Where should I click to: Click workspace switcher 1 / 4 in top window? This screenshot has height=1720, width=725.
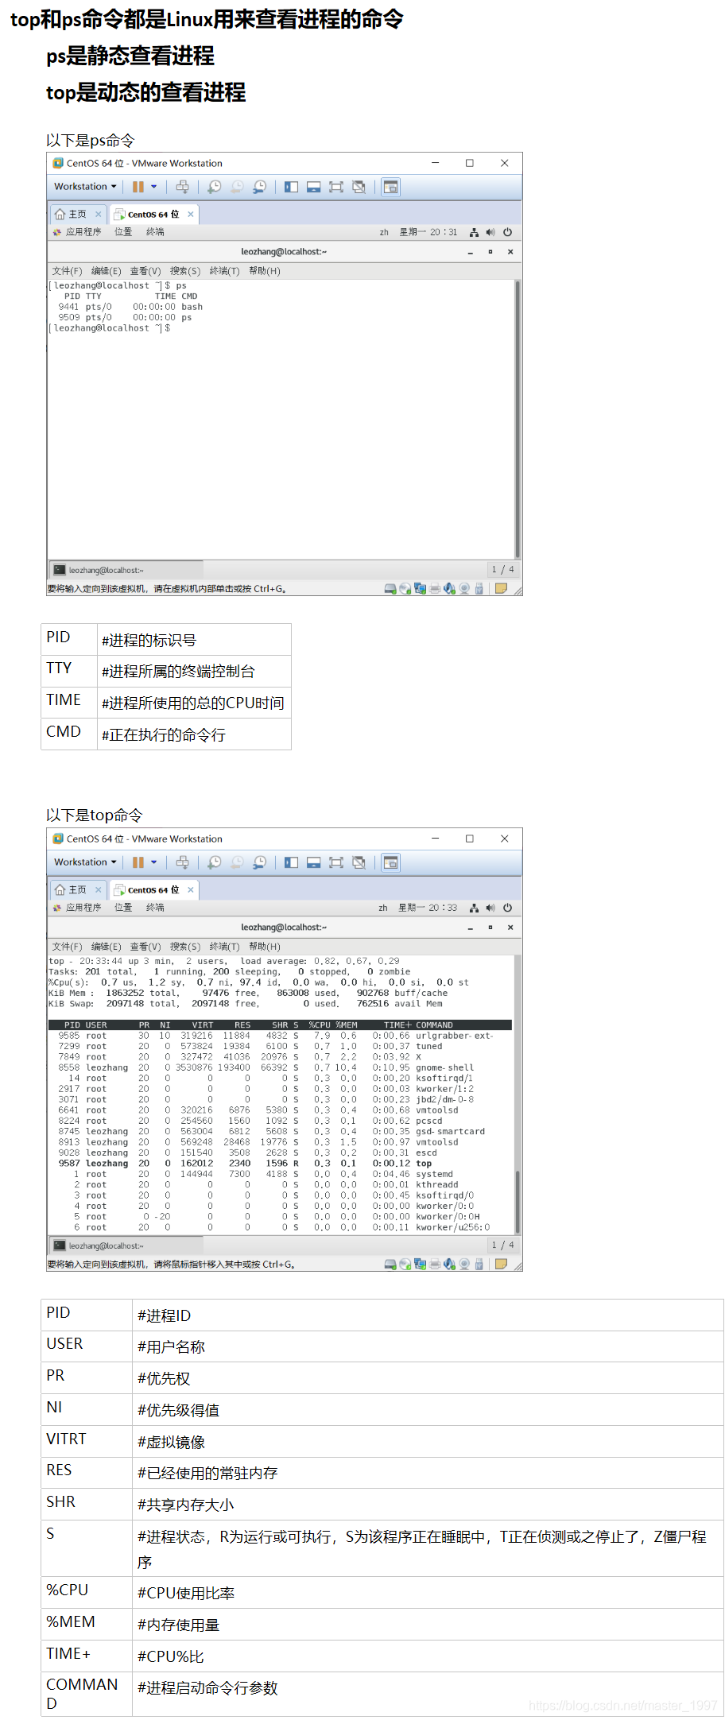pos(503,1245)
